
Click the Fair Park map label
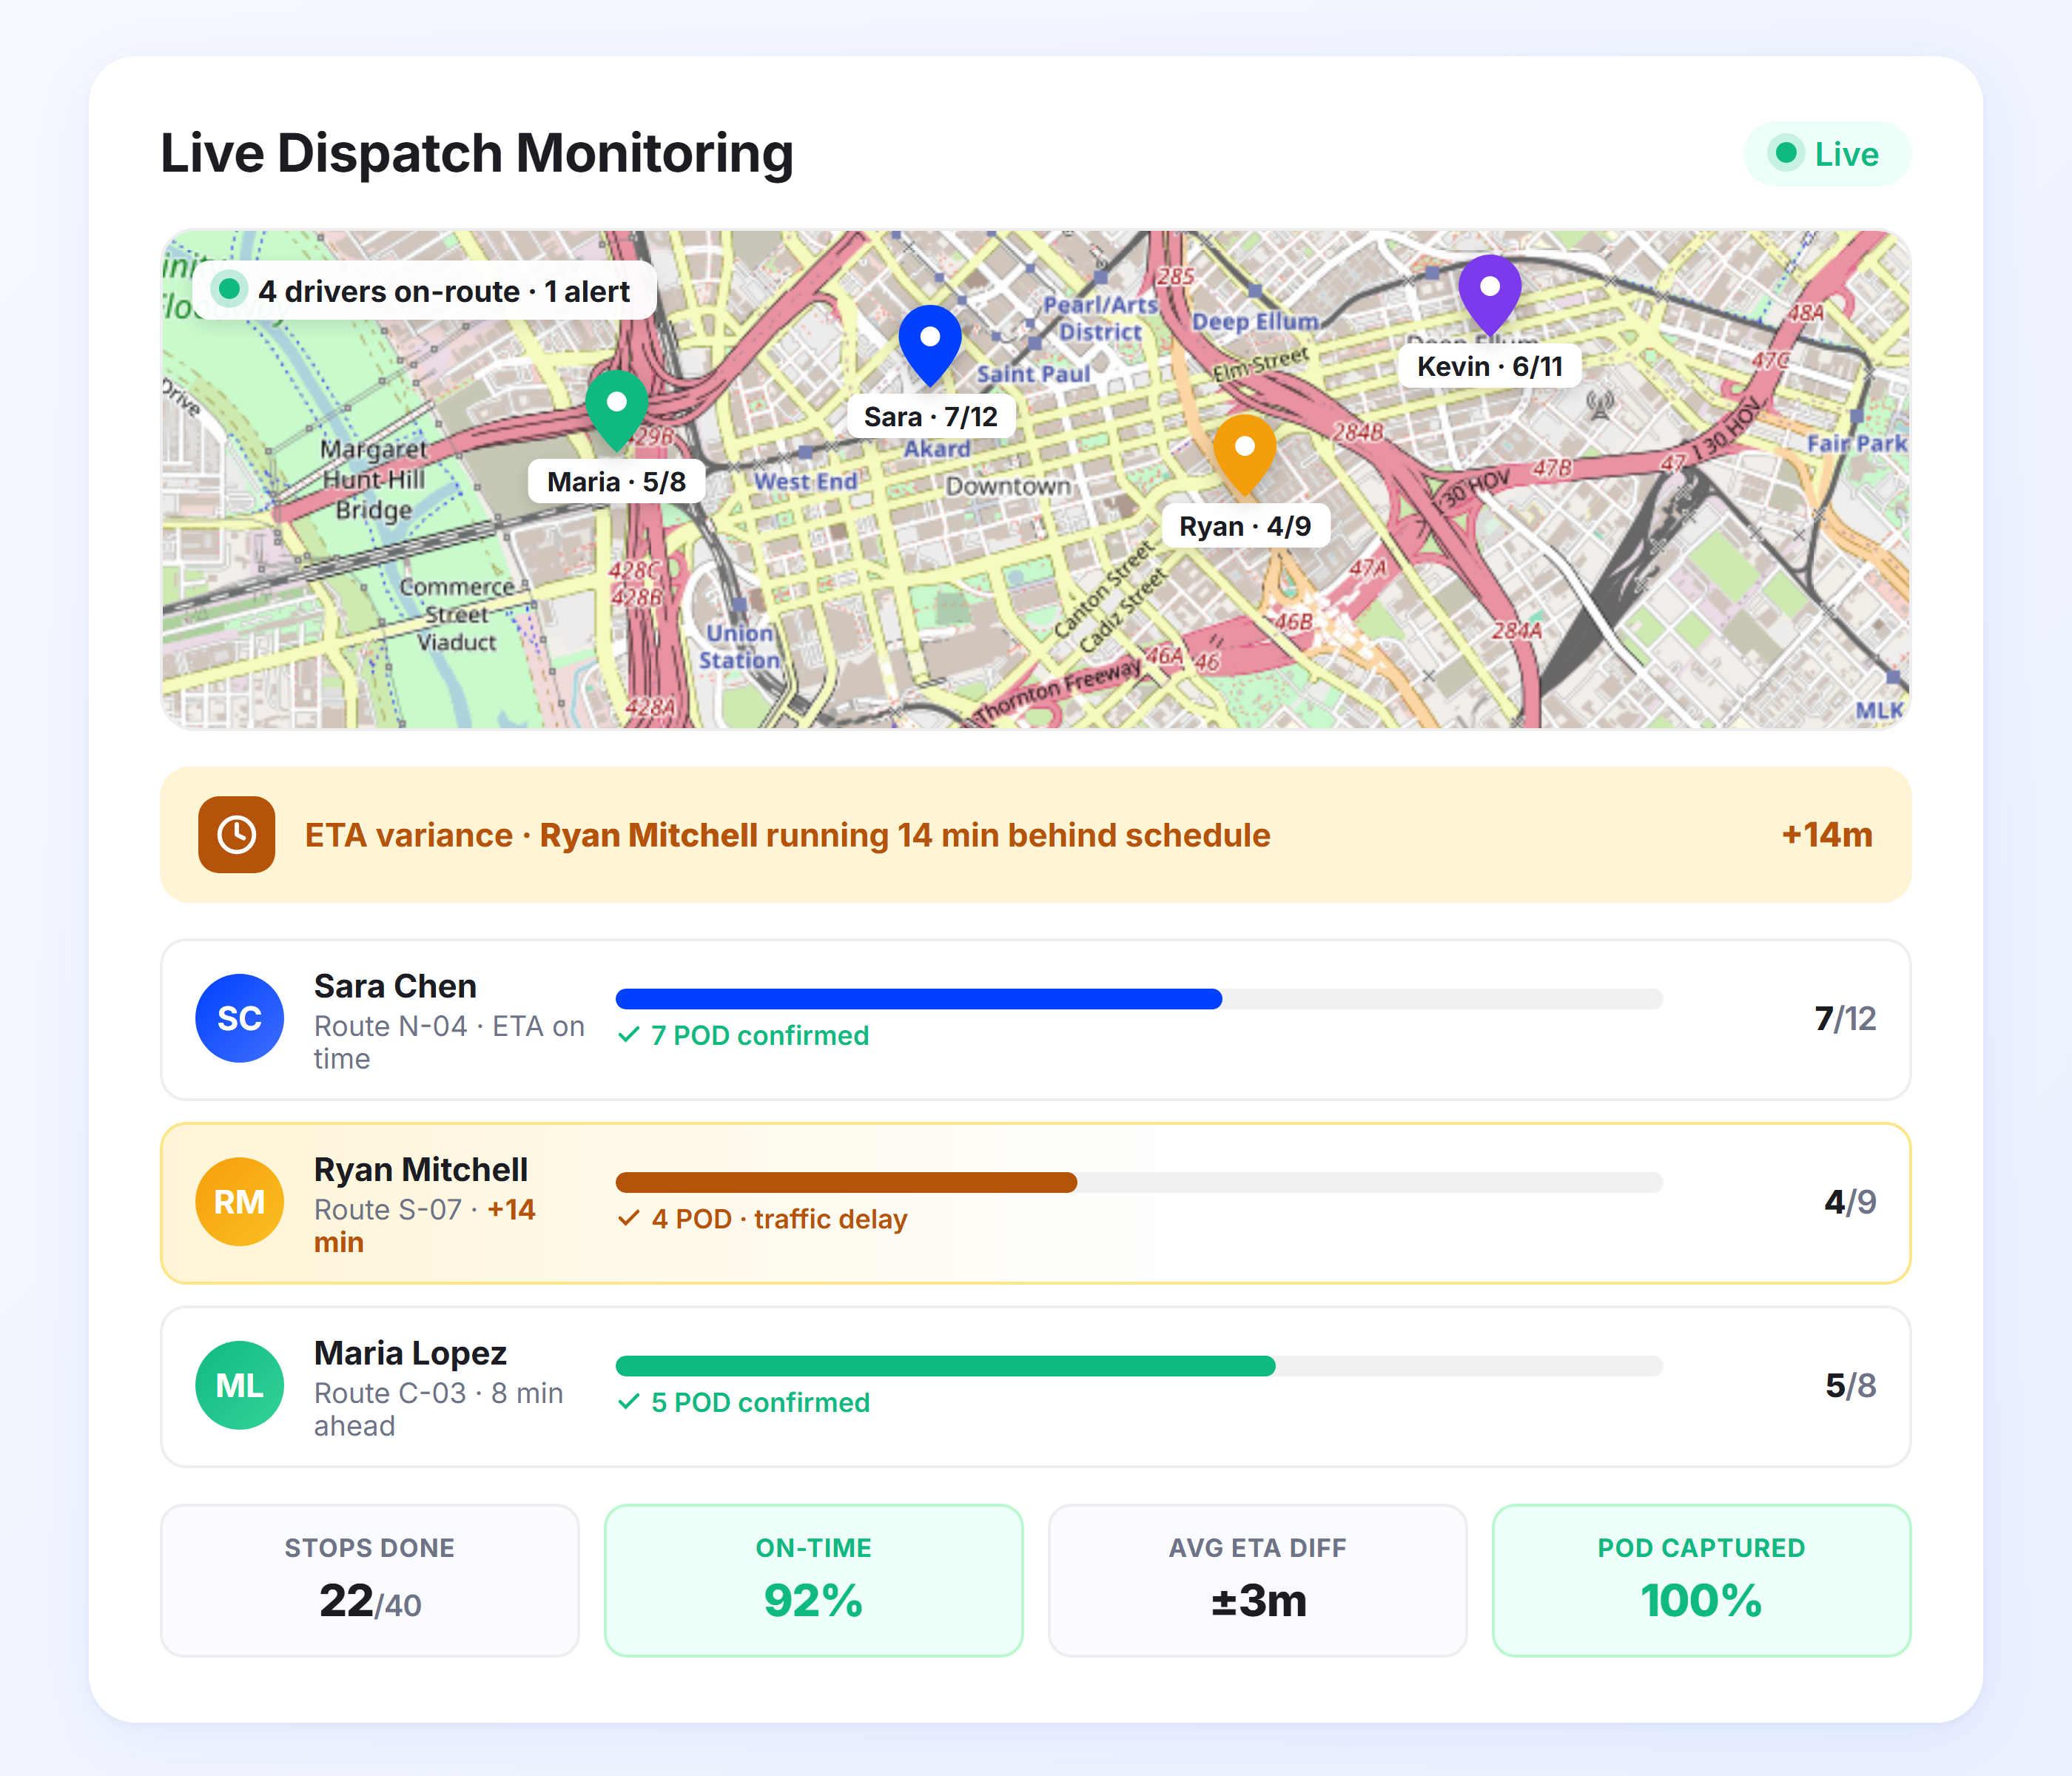coord(1857,443)
